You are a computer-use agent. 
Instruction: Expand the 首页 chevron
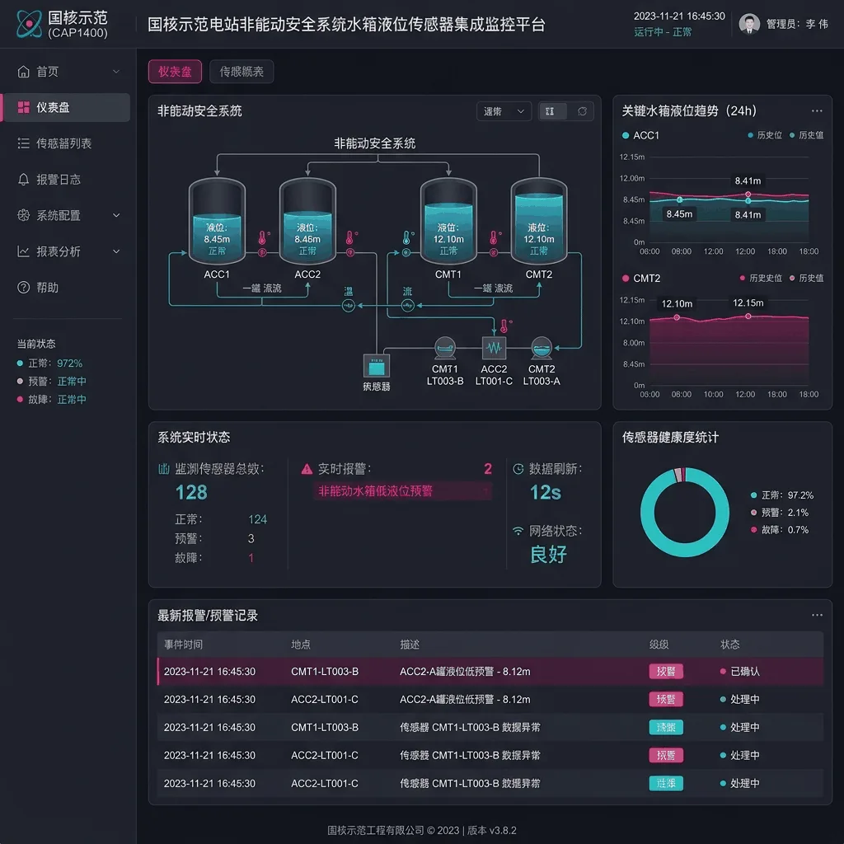[116, 72]
